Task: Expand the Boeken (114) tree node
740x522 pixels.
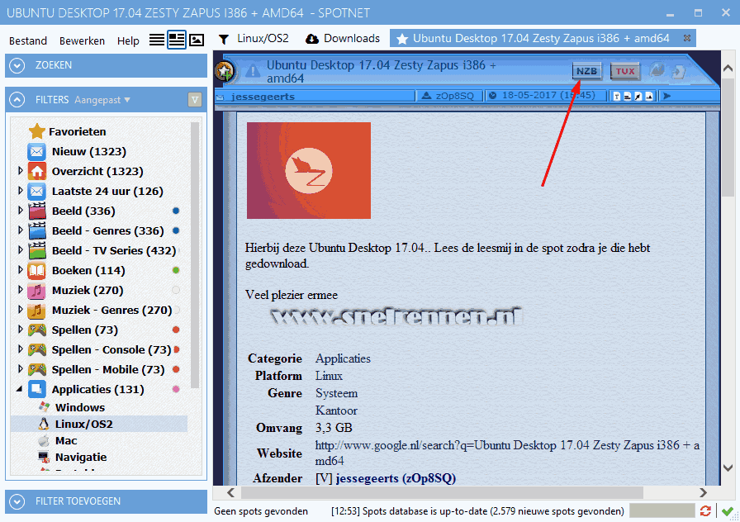Action: (20, 269)
